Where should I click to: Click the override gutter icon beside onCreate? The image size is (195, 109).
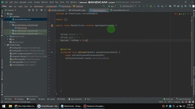51,52
